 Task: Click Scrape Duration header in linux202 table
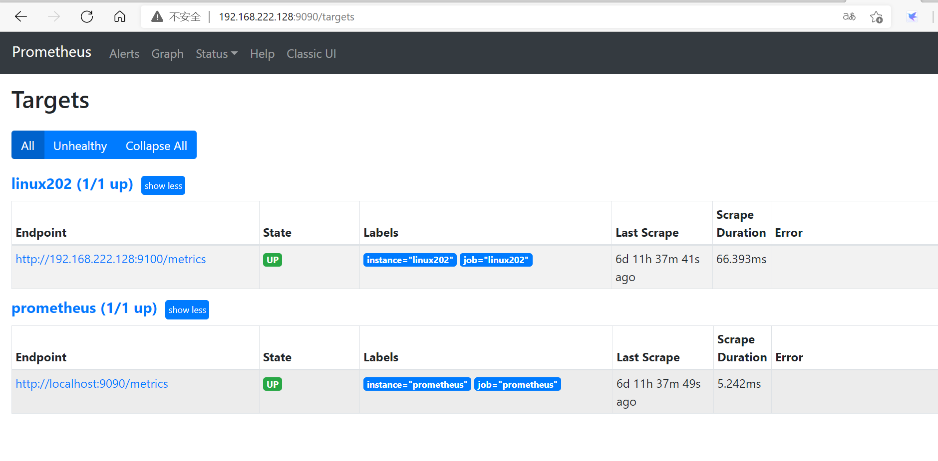click(741, 224)
